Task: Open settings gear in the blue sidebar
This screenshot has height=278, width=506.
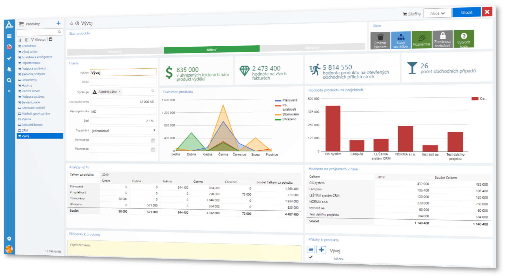Action: [x=9, y=239]
